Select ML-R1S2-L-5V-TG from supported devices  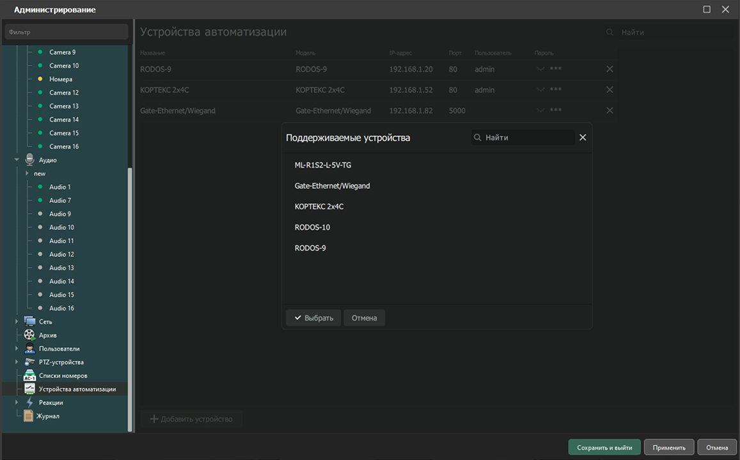point(322,165)
